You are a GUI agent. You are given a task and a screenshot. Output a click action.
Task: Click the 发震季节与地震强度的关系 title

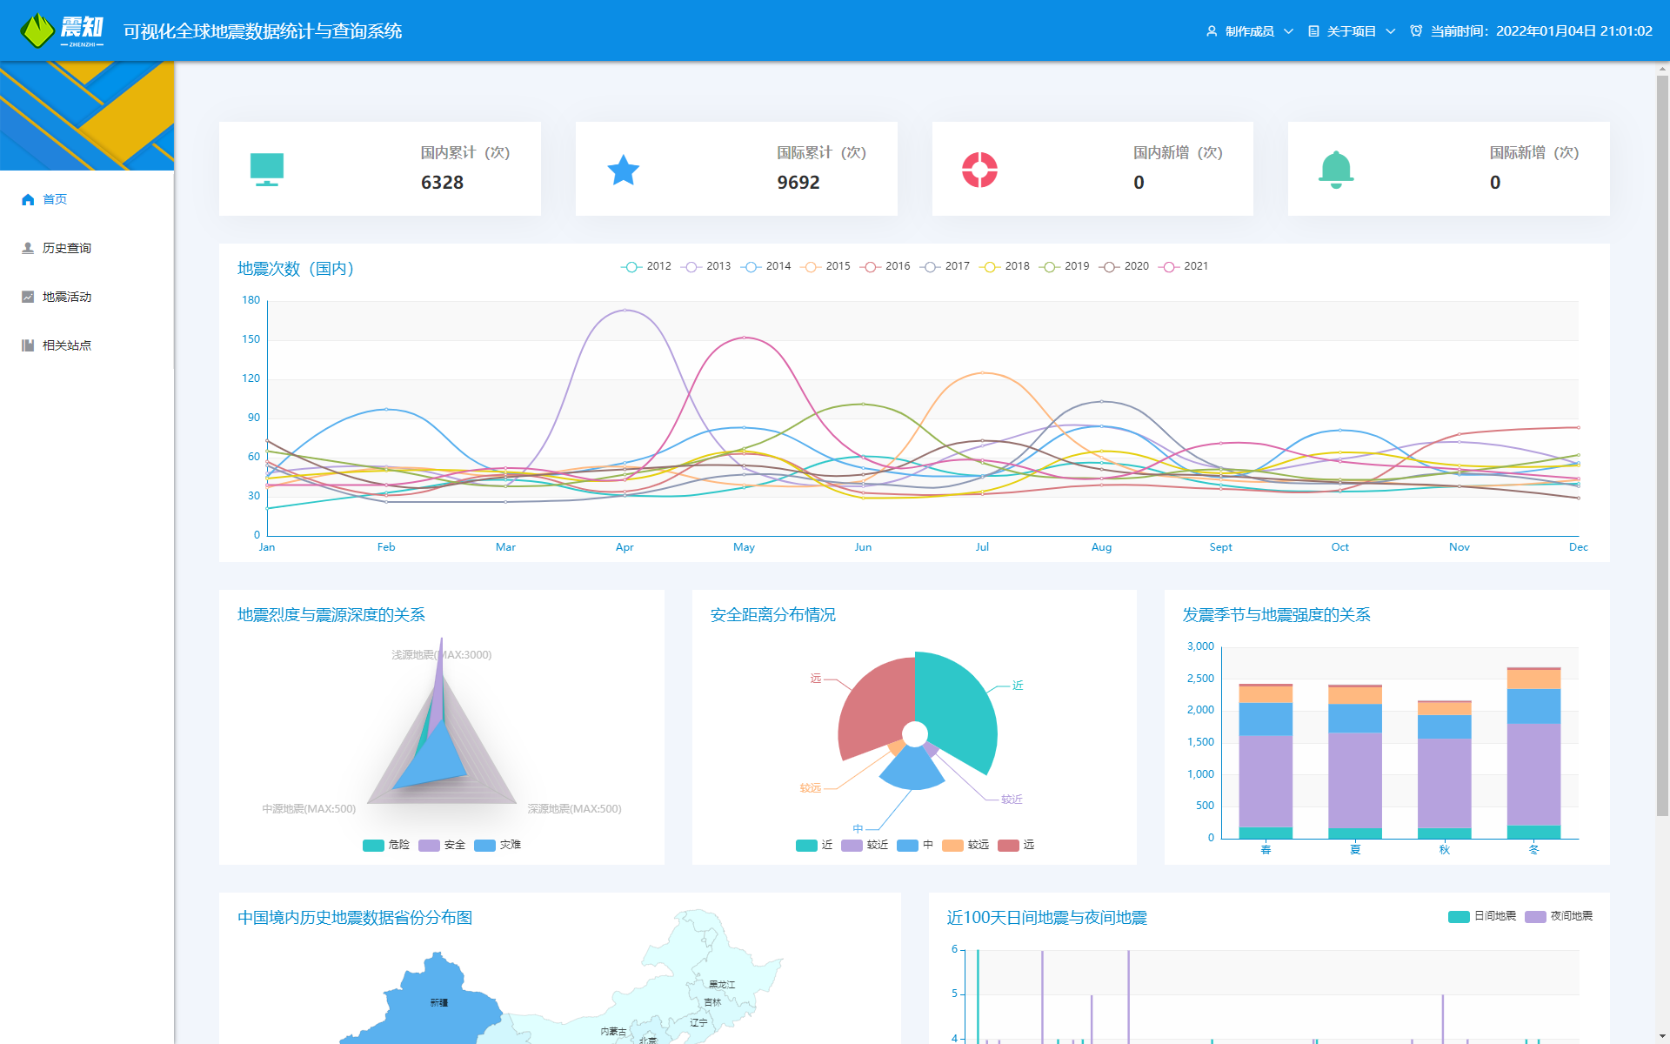(x=1276, y=615)
